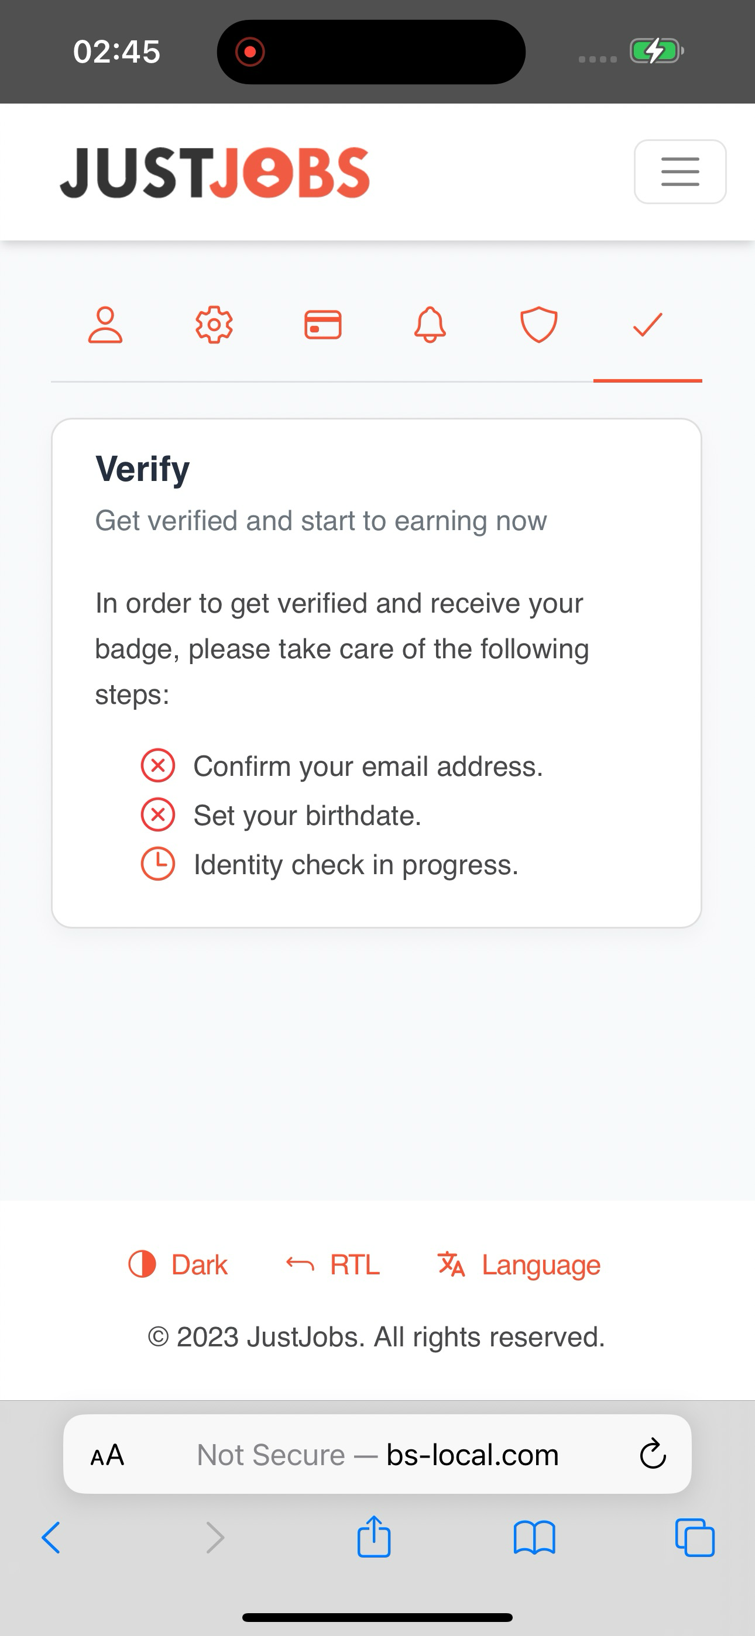Click red X beside Confirm email address
This screenshot has width=755, height=1636.
[x=157, y=765]
